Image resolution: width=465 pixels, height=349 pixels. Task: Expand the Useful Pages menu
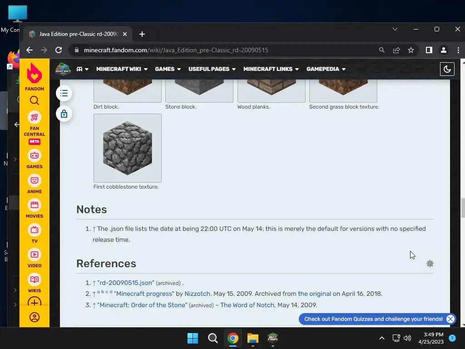click(212, 69)
